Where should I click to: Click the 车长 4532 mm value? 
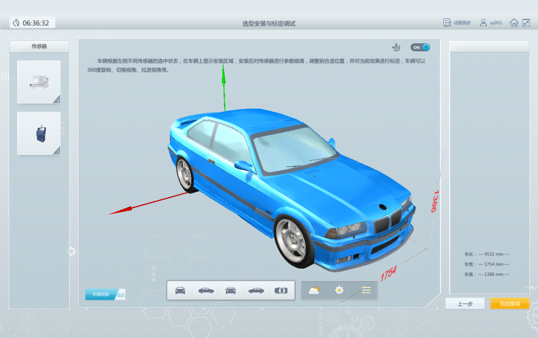pyautogui.click(x=493, y=254)
